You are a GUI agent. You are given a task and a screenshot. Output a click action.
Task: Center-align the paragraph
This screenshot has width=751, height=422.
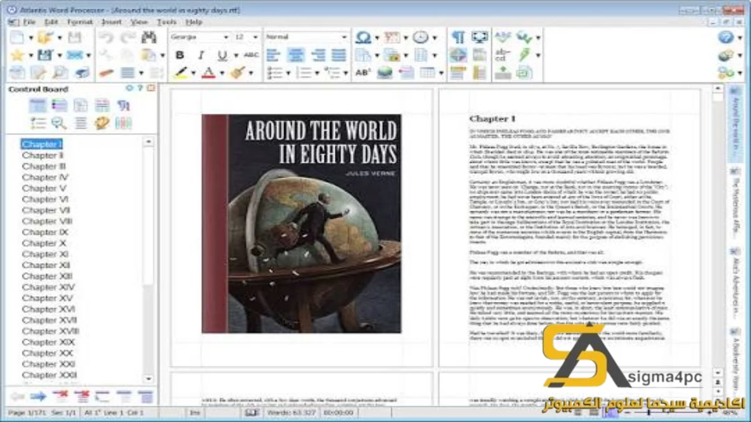(295, 55)
